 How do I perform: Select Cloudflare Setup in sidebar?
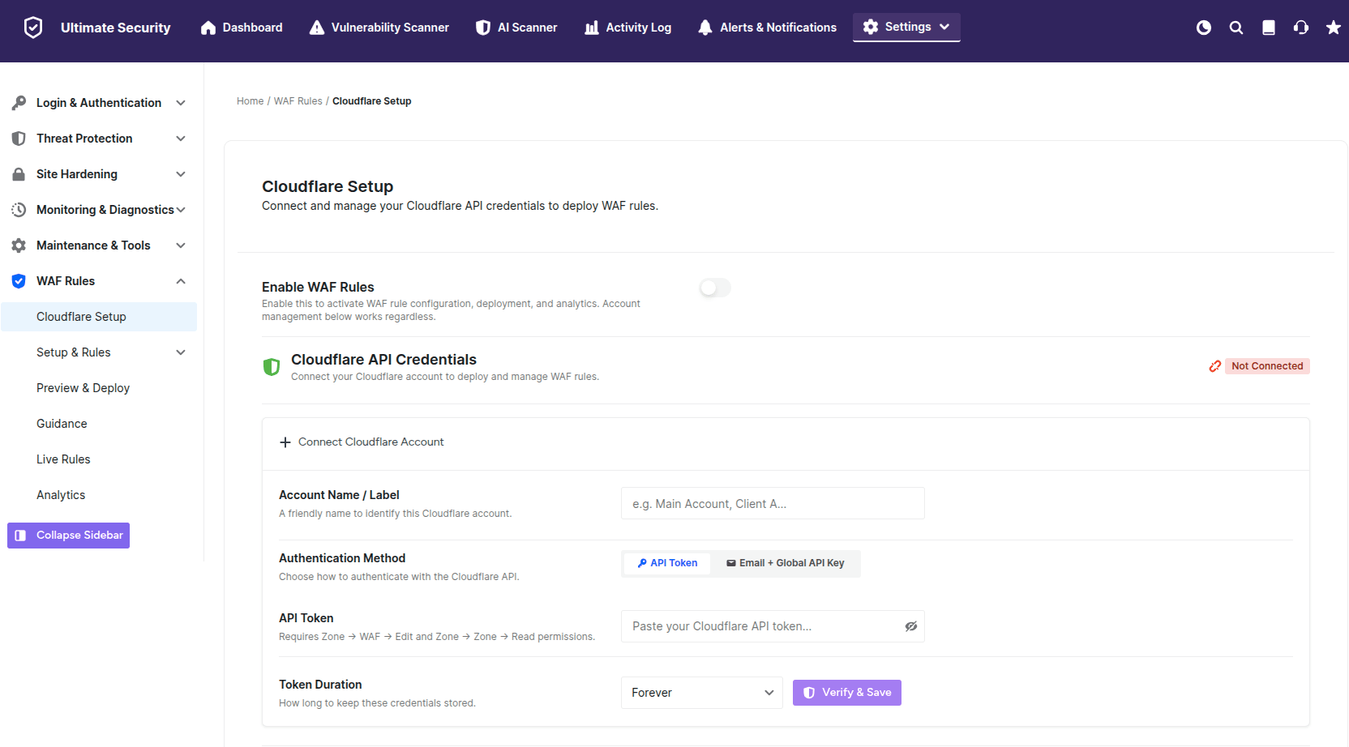tap(99, 317)
